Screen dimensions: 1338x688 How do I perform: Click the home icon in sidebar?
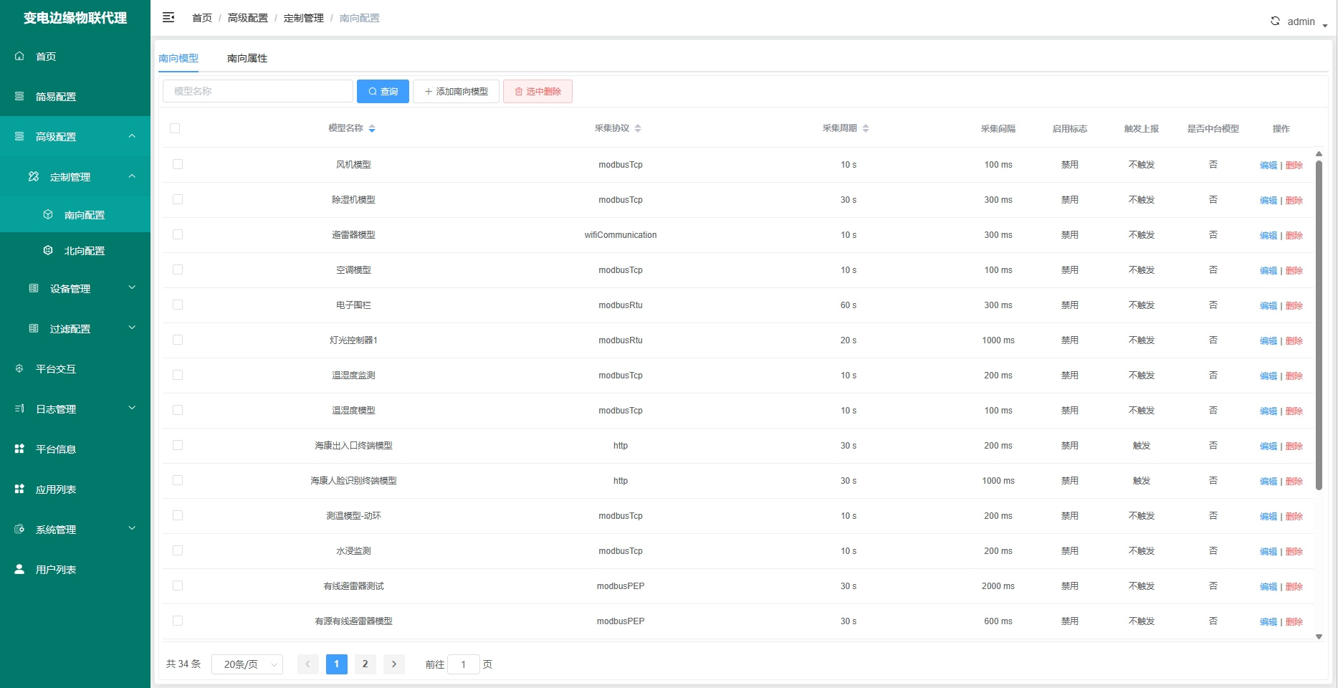(x=19, y=57)
